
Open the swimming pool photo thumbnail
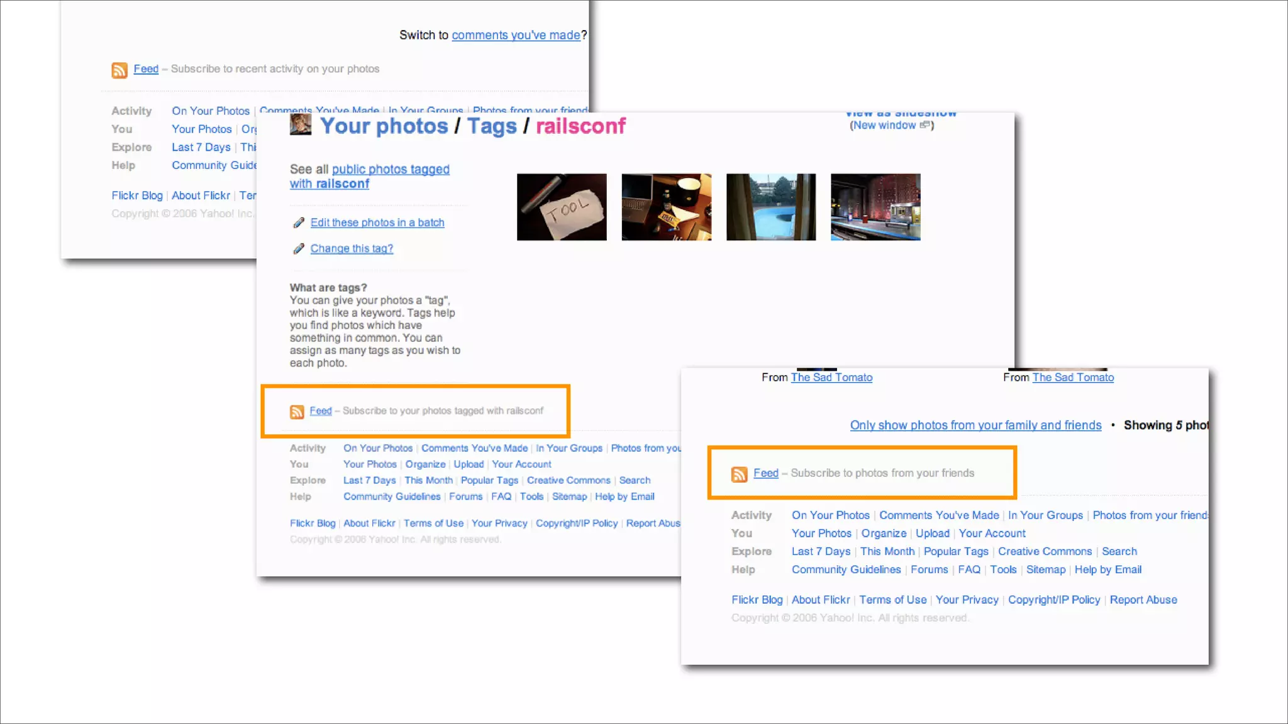(x=770, y=207)
